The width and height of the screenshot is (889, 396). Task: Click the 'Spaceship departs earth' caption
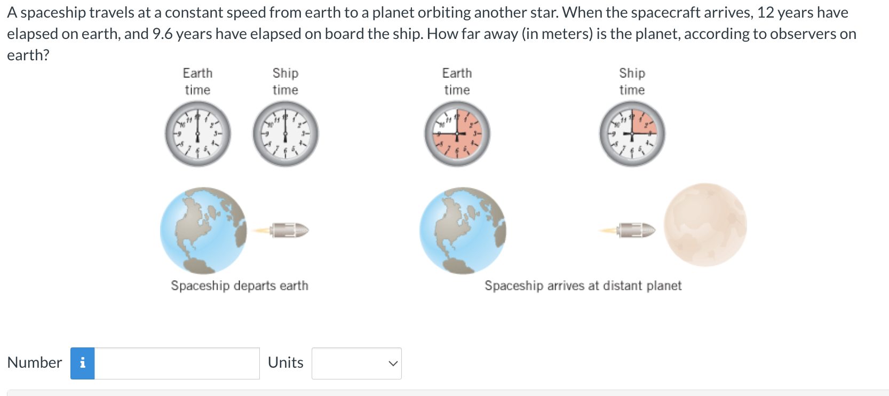[x=239, y=286]
